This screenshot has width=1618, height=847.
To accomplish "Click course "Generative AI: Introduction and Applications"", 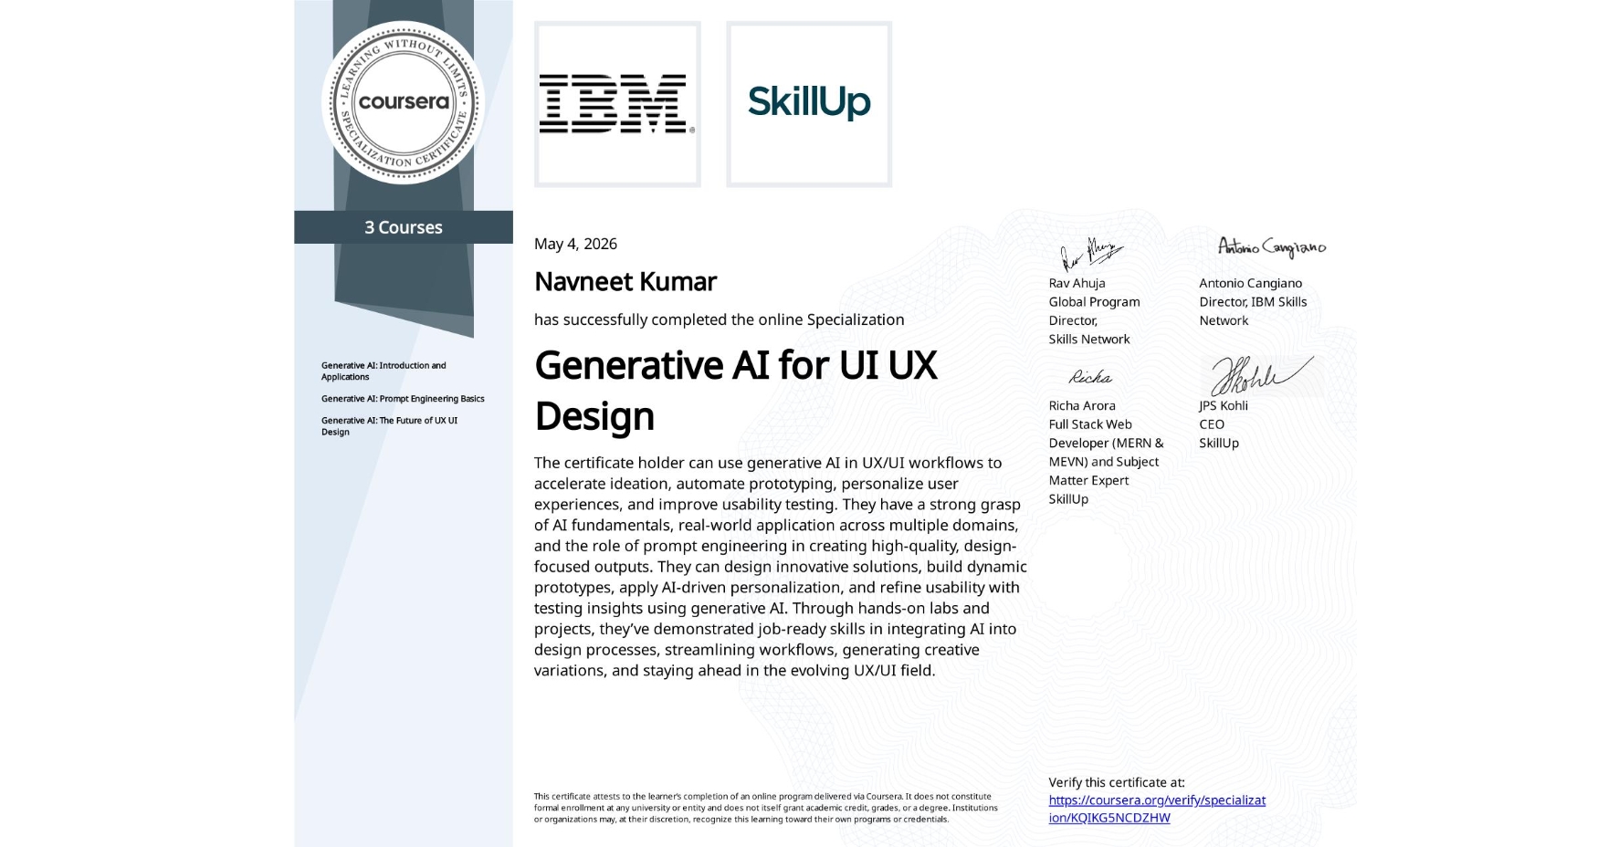I will [x=383, y=371].
